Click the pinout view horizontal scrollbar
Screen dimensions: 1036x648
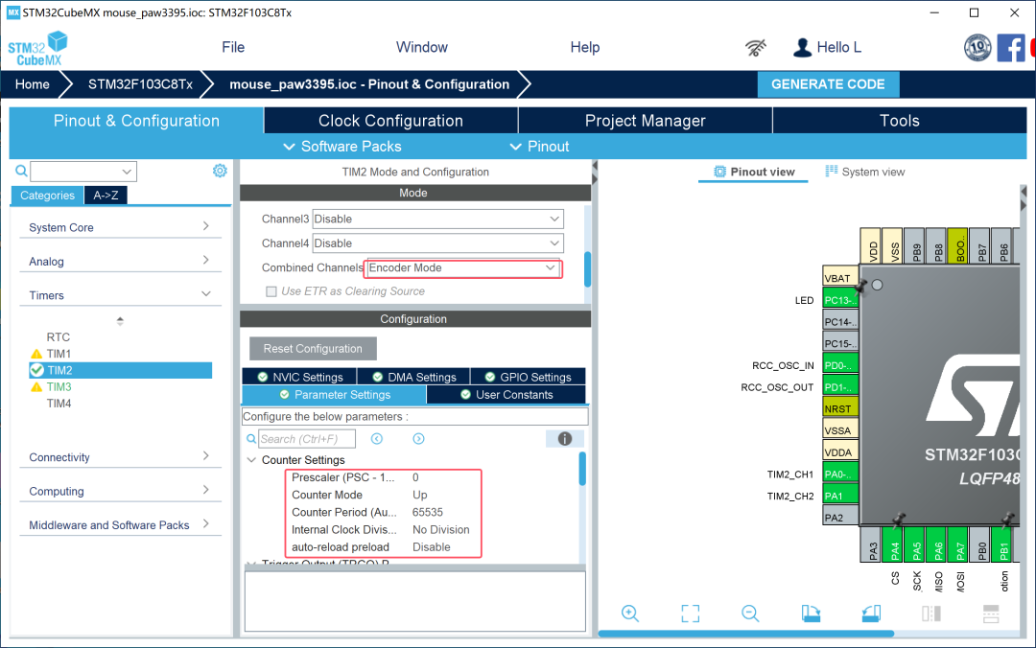[x=746, y=634]
